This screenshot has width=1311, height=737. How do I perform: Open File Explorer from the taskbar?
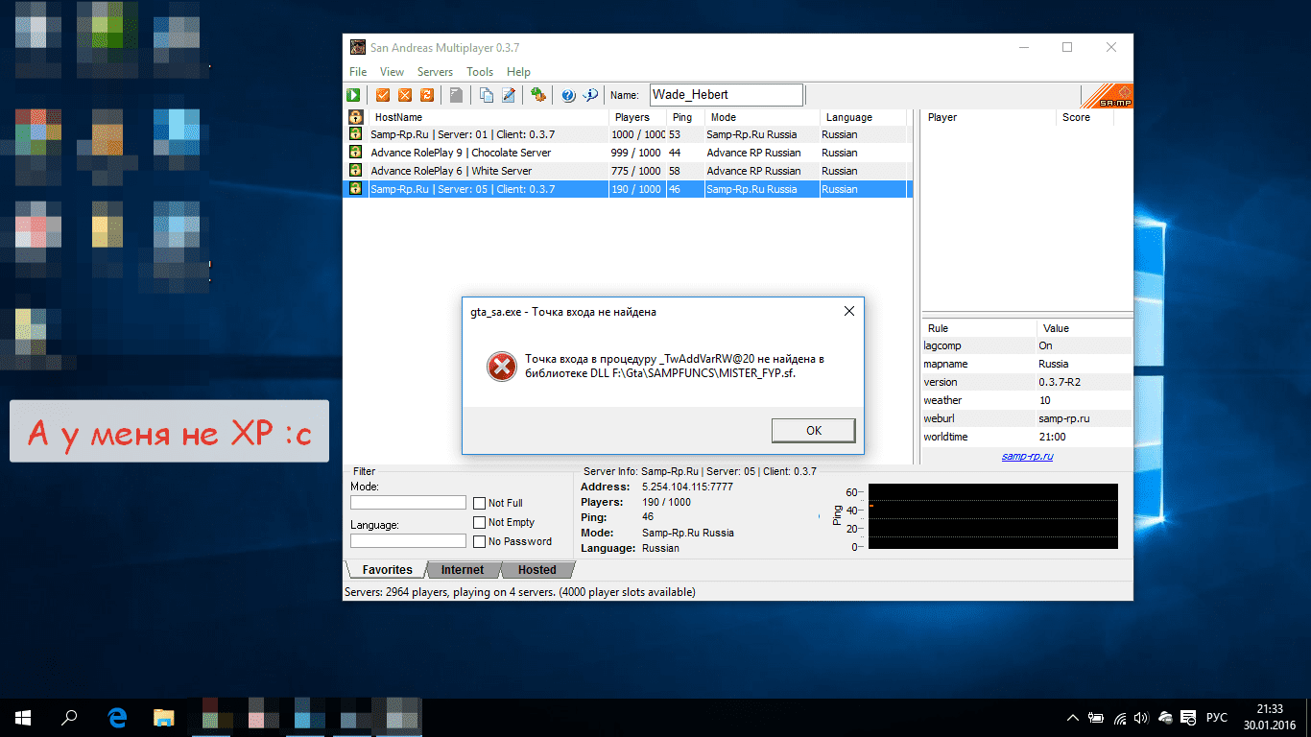pos(164,717)
